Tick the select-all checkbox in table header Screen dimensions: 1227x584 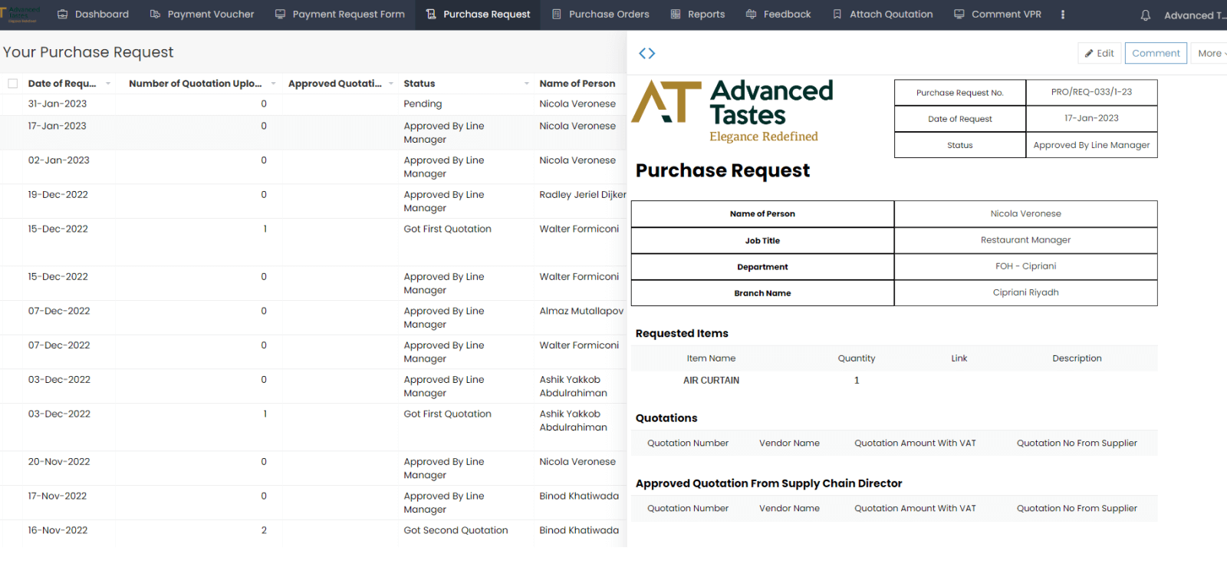[13, 84]
